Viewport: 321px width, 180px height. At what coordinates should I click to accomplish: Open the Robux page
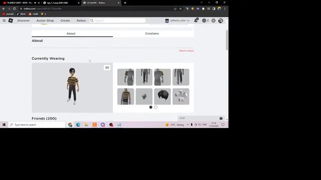click(81, 20)
